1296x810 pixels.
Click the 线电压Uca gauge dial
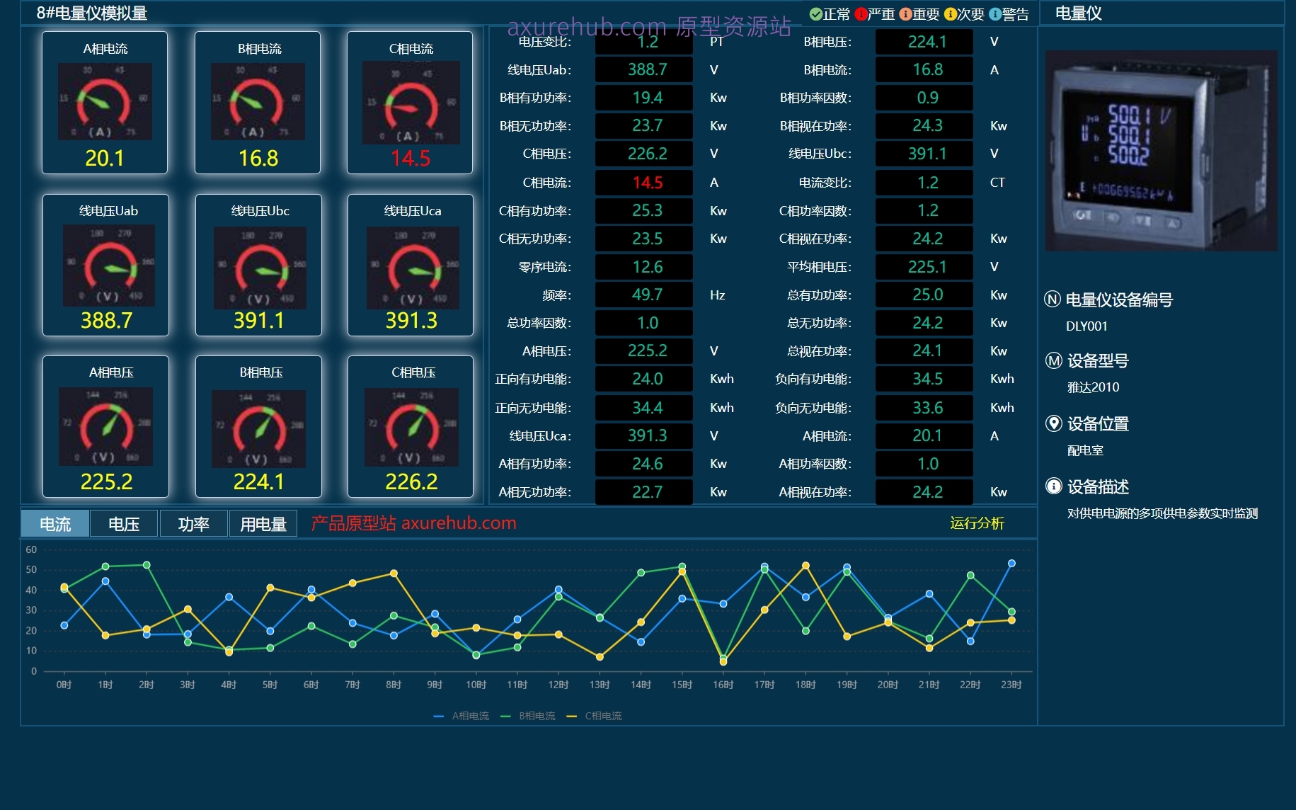coord(413,268)
